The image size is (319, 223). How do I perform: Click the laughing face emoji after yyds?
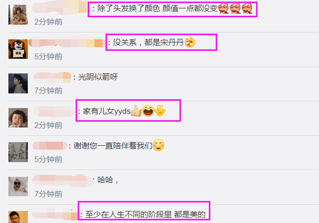(x=148, y=111)
